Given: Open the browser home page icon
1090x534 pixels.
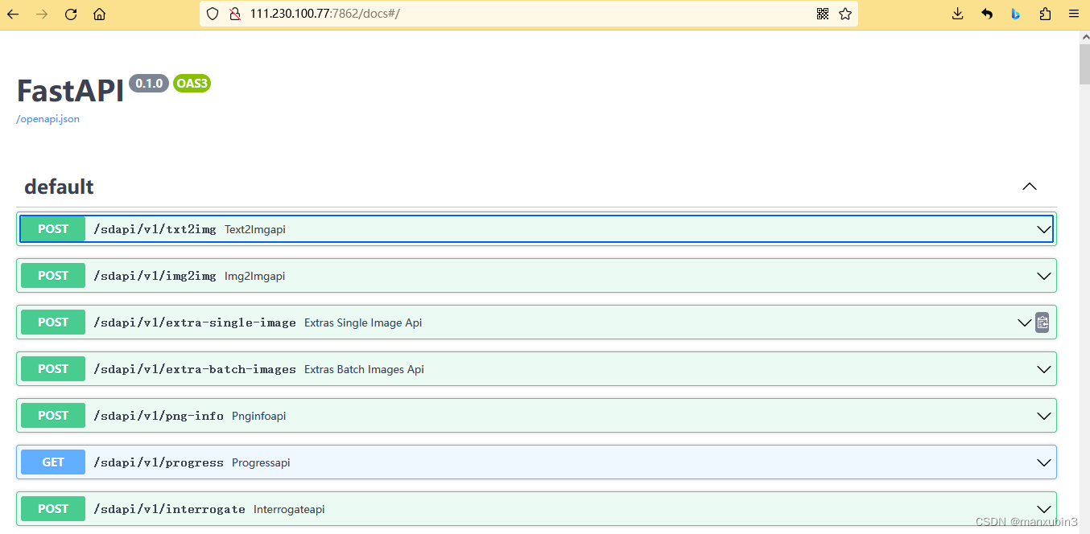Looking at the screenshot, I should click(99, 14).
